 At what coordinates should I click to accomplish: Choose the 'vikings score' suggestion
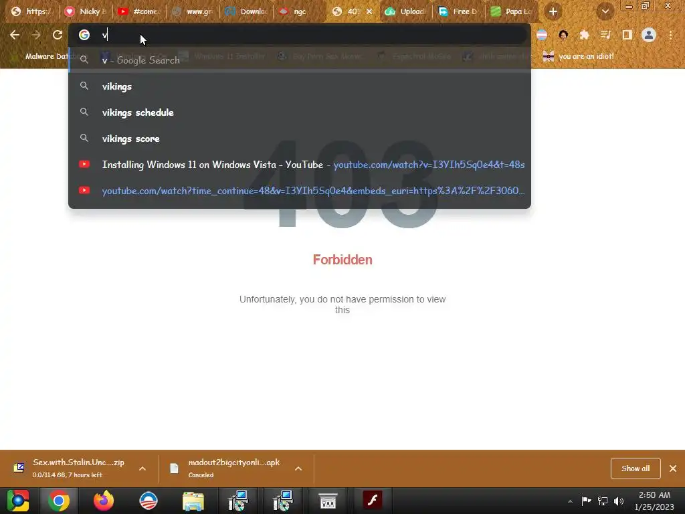pos(300,139)
